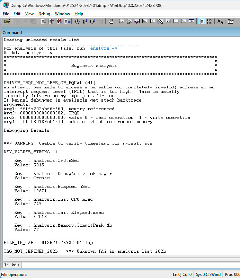The height and width of the screenshot is (278, 240).
Task: Click the 'Debugging Details:' heading
Action: tap(28, 130)
